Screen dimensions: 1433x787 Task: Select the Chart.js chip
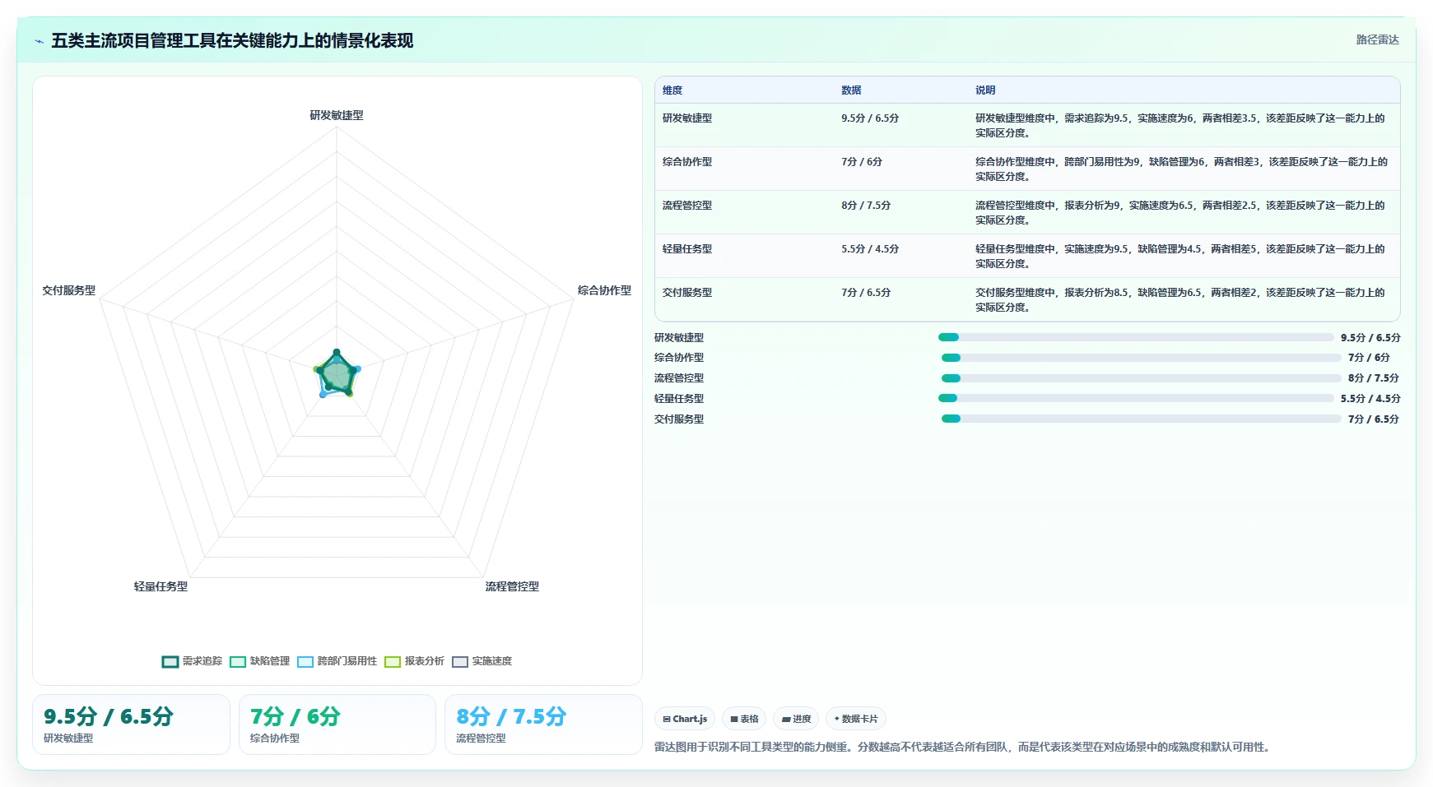(685, 719)
